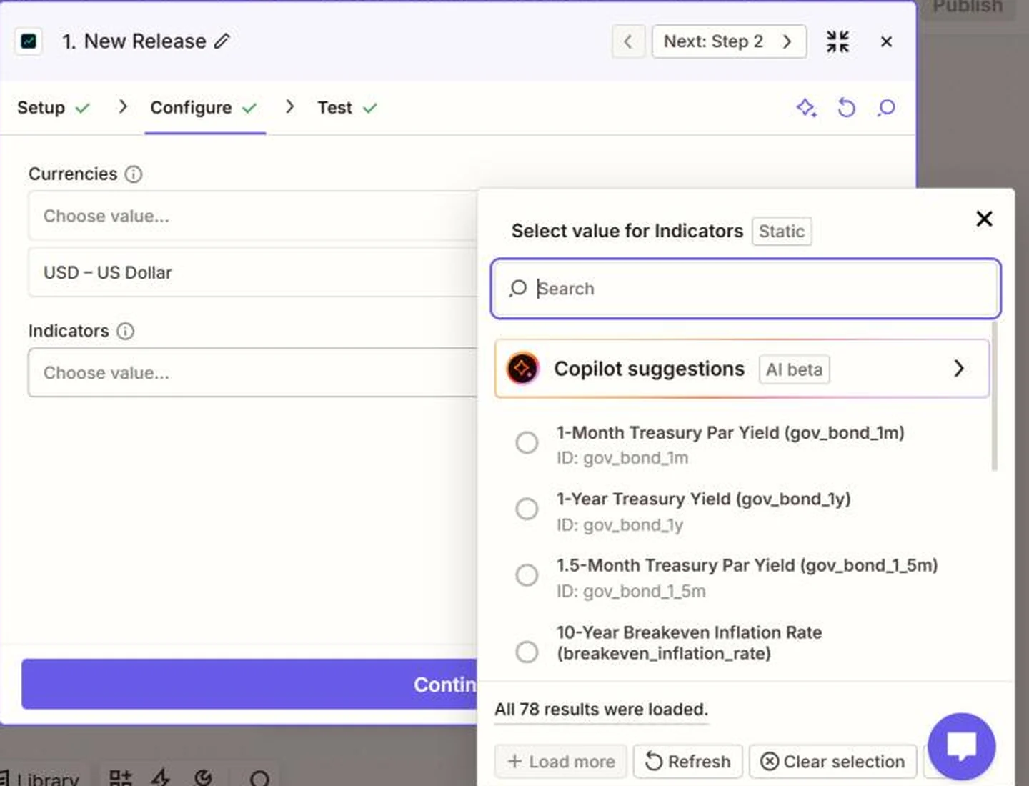
Task: Show Indicators info tooltip icon
Action: [125, 332]
